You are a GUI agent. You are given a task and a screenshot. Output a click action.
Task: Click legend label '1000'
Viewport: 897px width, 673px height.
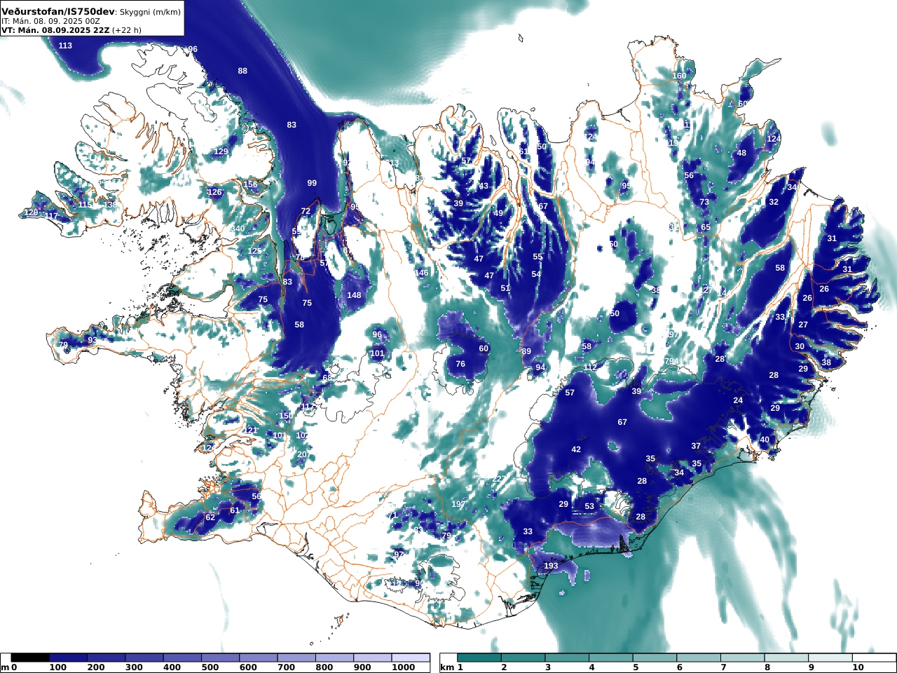click(404, 667)
